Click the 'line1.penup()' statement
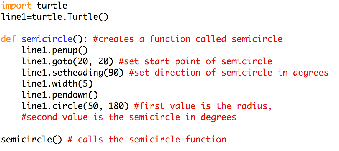Image resolution: width=339 pixels, height=151 pixels. (x=55, y=50)
